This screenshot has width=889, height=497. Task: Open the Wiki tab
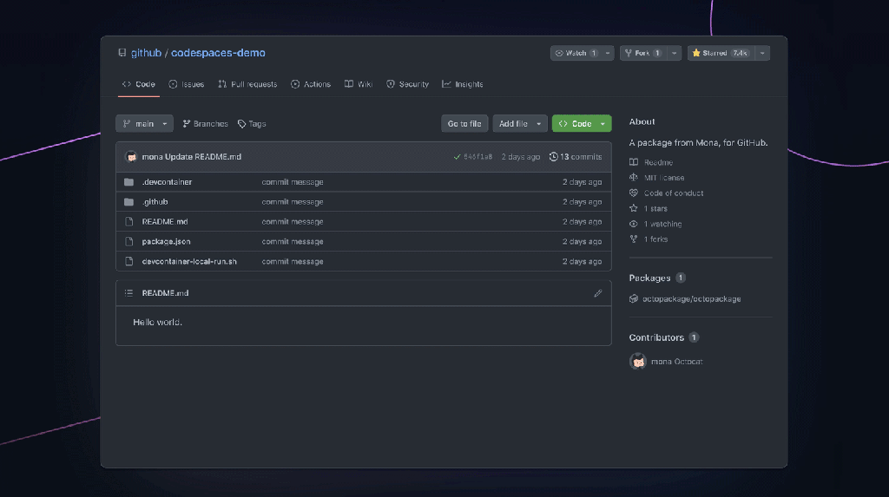pos(359,84)
